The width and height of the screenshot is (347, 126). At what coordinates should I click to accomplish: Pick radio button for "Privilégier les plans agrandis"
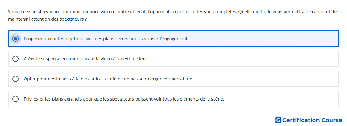(15, 99)
